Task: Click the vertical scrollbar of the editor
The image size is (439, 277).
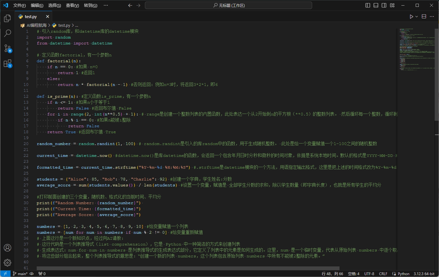Action: [437, 75]
